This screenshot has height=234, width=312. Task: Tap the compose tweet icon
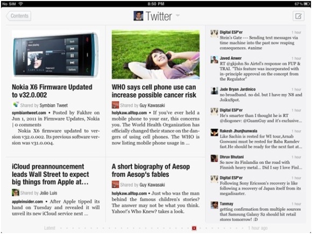[298, 16]
